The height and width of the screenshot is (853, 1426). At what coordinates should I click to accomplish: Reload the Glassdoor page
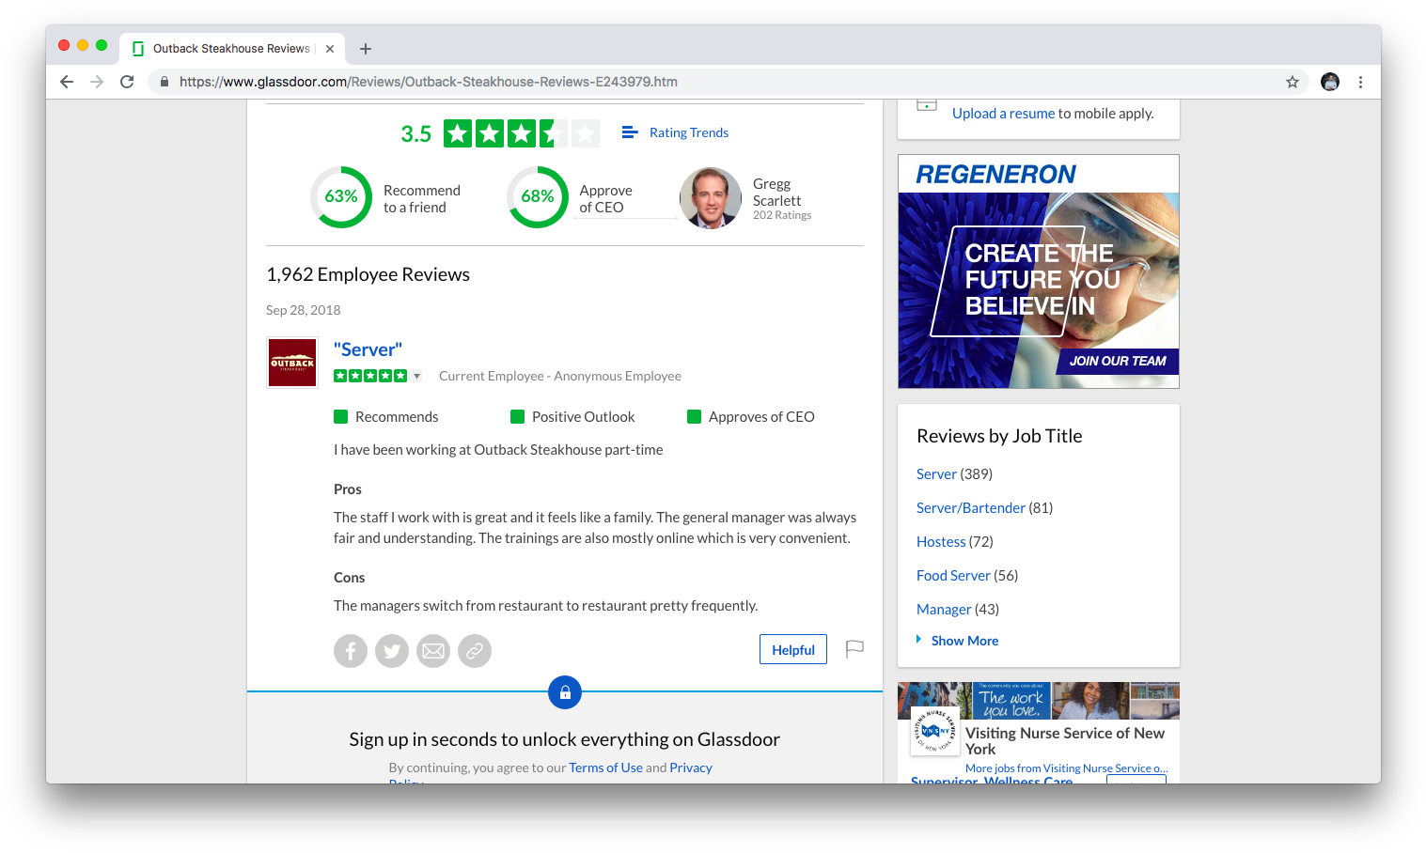(127, 82)
